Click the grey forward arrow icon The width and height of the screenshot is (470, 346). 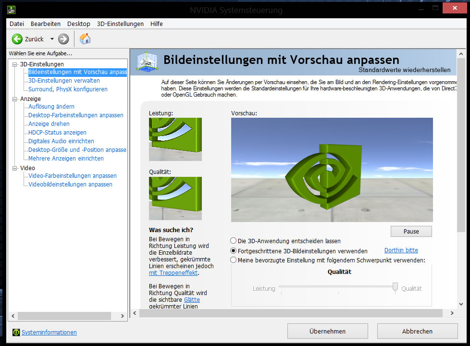pos(63,39)
